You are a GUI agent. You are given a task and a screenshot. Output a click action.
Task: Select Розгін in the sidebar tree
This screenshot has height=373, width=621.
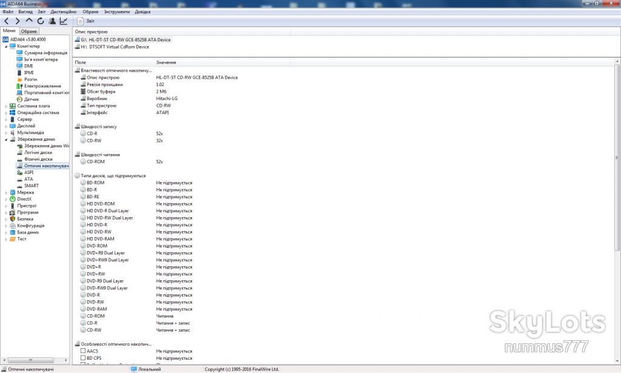[27, 79]
